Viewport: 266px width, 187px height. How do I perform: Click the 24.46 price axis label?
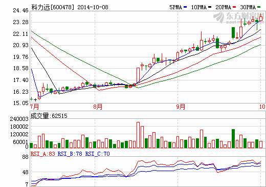pyautogui.click(x=20, y=10)
